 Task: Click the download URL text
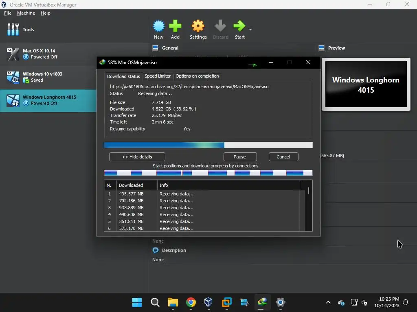[189, 87]
